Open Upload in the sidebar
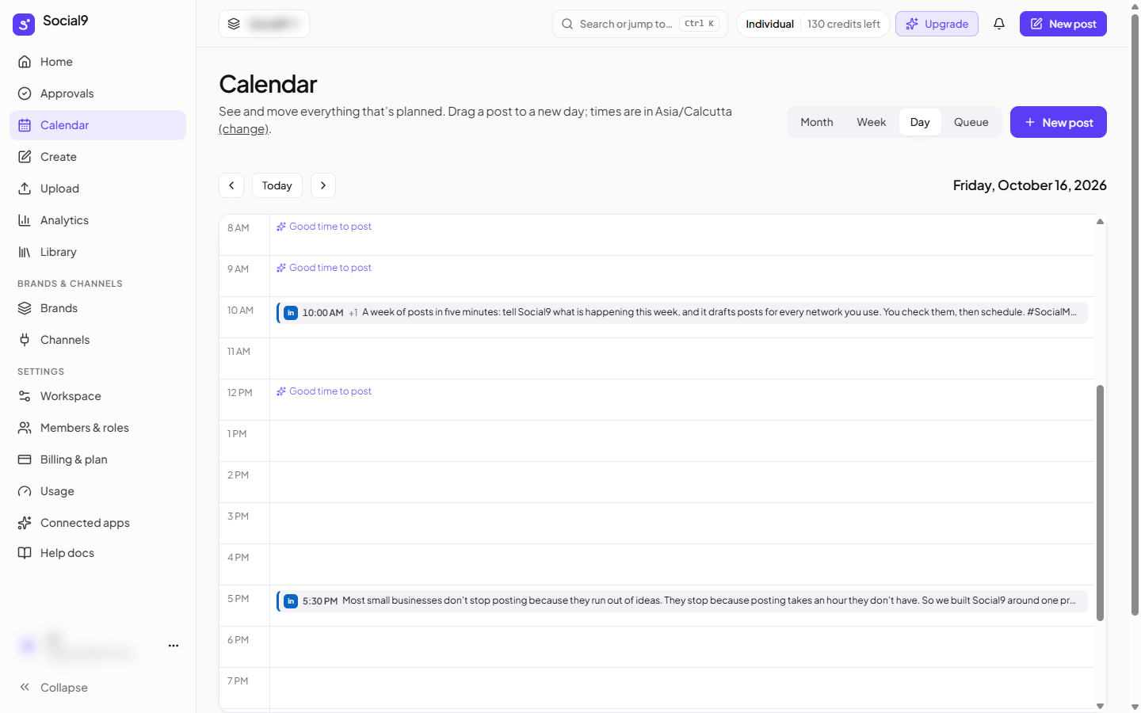This screenshot has height=713, width=1141. pyautogui.click(x=97, y=189)
